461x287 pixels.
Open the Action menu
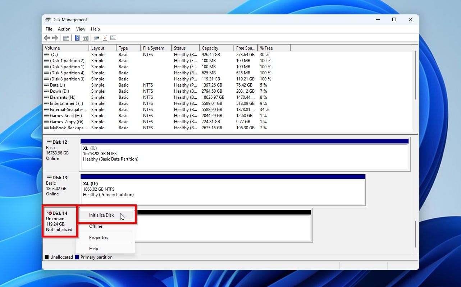pos(64,29)
